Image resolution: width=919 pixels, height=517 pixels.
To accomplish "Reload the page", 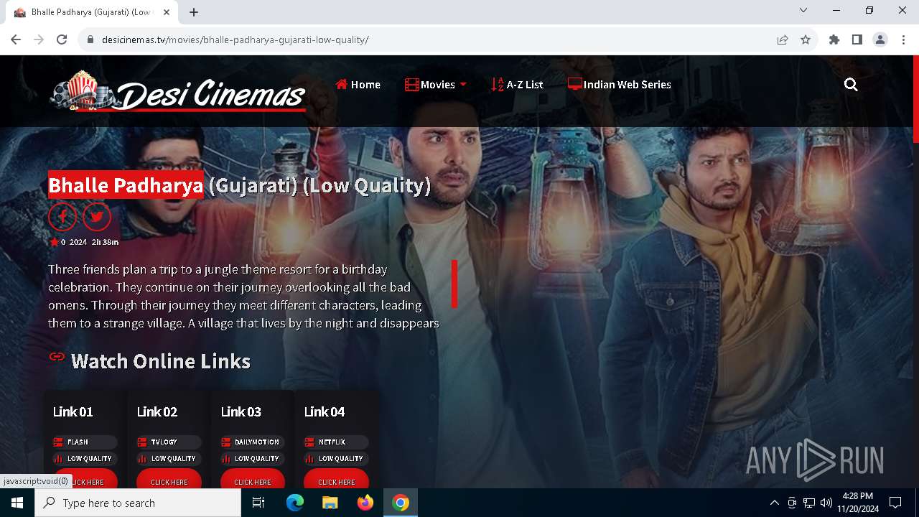I will click(62, 39).
